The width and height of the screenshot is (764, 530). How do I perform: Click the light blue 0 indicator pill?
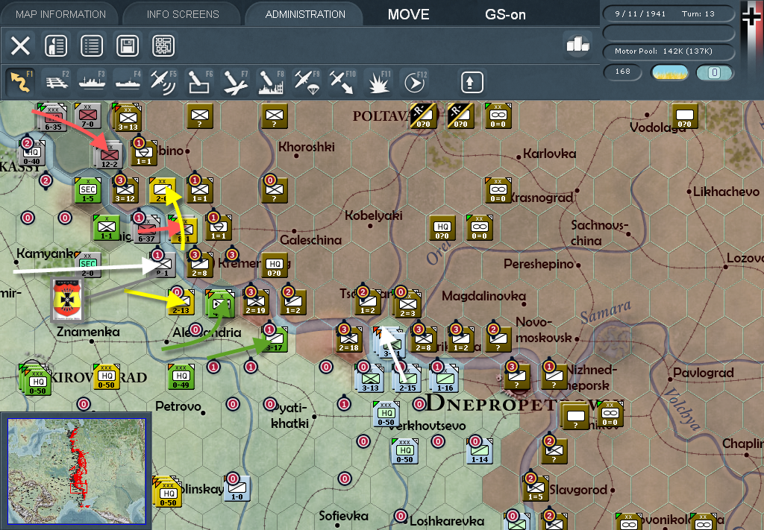[x=714, y=72]
